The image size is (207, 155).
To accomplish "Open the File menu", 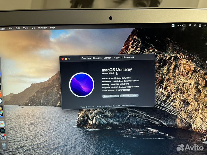I will pos(10,28).
